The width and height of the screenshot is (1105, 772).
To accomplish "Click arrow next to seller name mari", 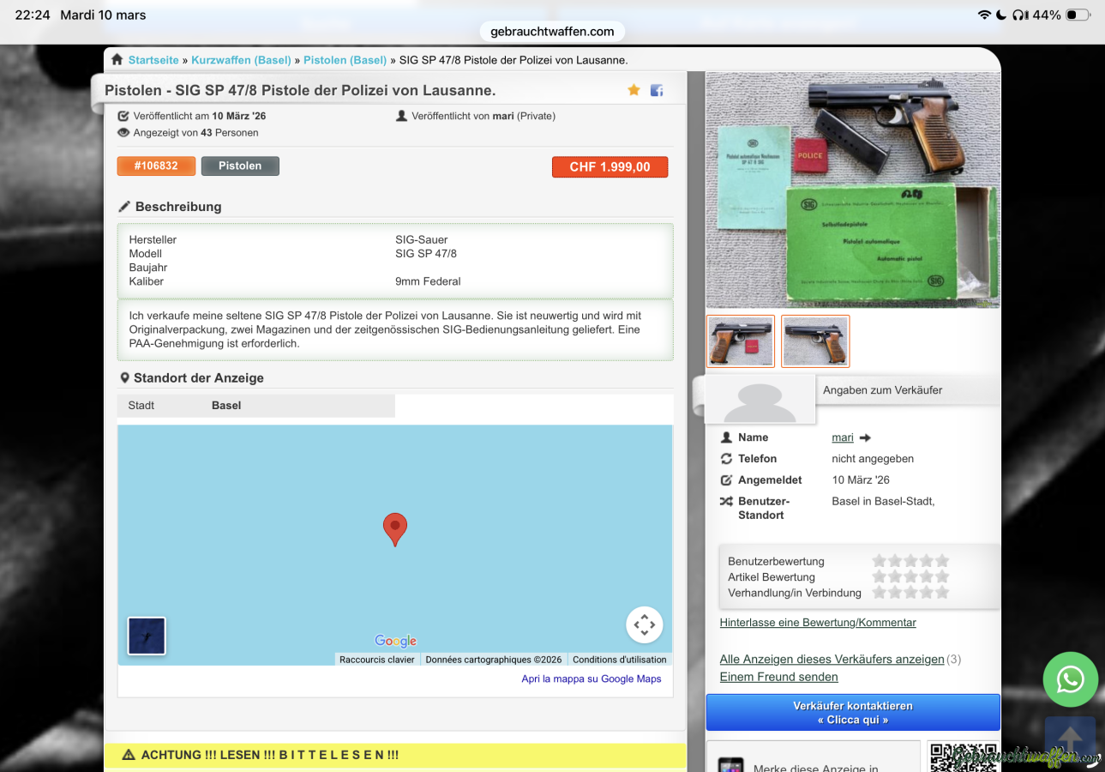I will [x=865, y=438].
